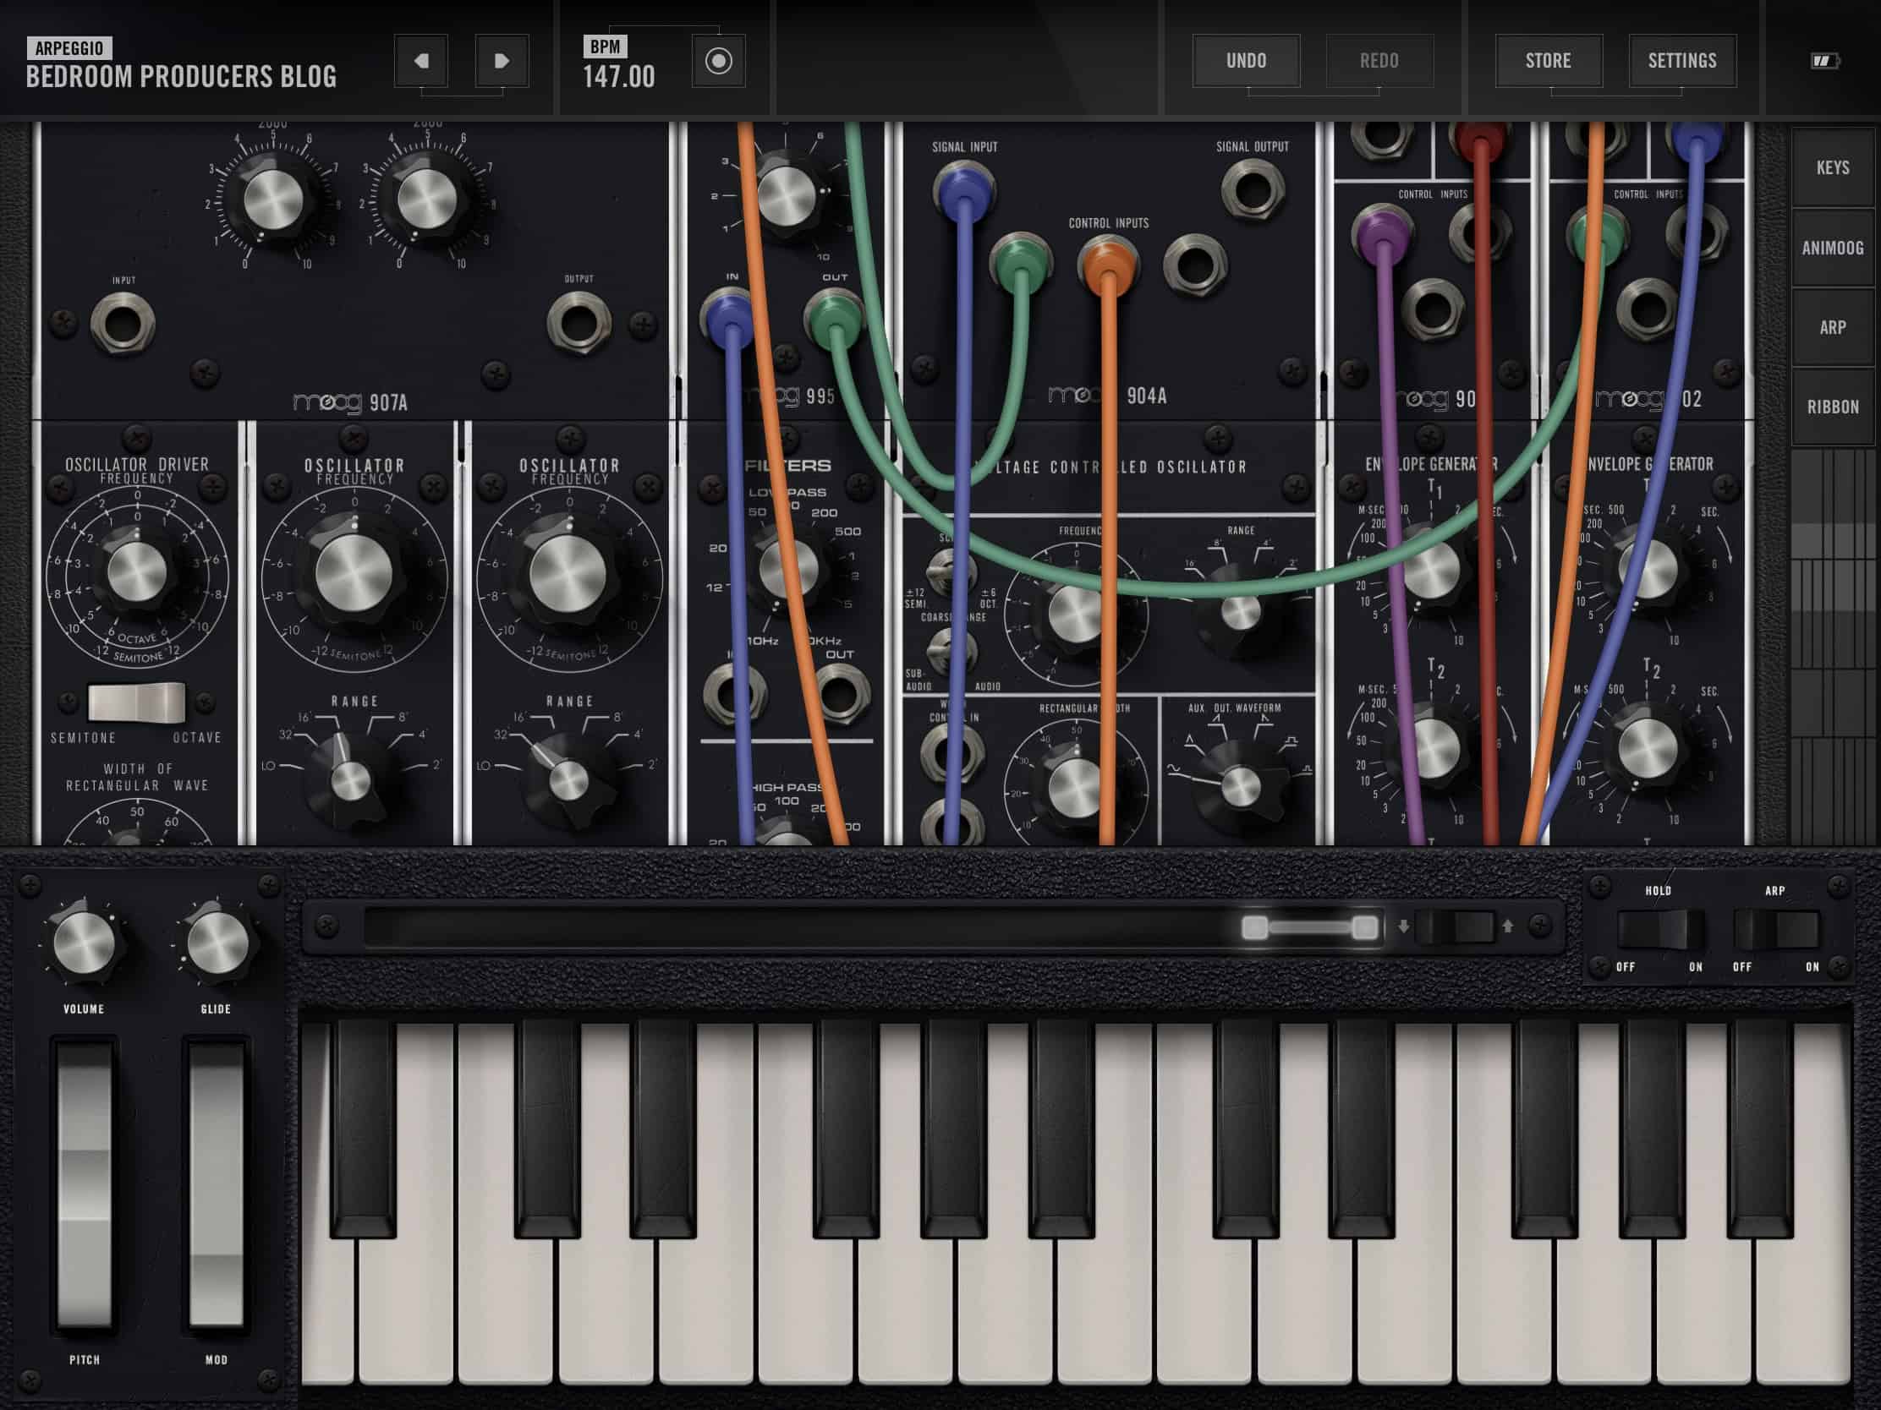Click the second Envelope Generator T2 knob
Viewport: 1881px width, 1410px height.
click(x=1648, y=749)
